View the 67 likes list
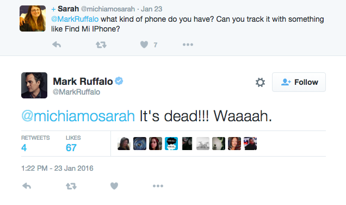 73,144
